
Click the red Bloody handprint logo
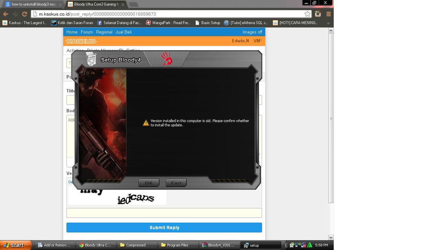pos(167,59)
